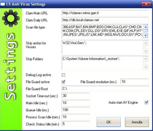Screen dimensions: 153x131
Task: Click the Skip Folders label
Action: [34, 59]
